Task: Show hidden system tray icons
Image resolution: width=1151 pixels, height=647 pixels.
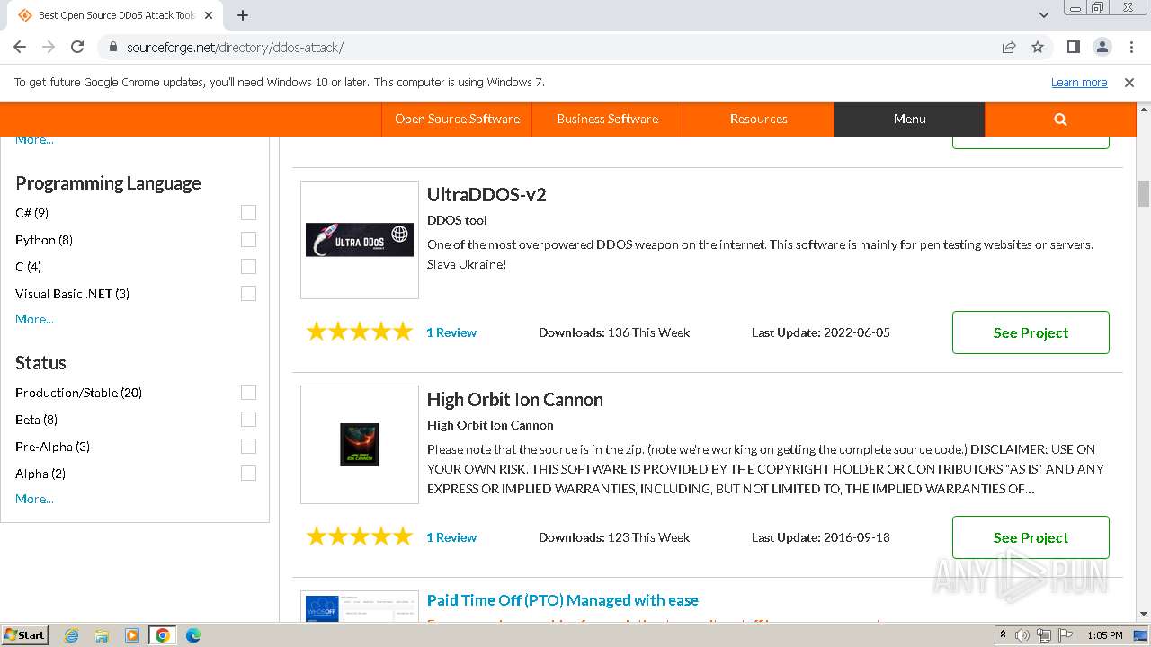Action: [x=1003, y=635]
